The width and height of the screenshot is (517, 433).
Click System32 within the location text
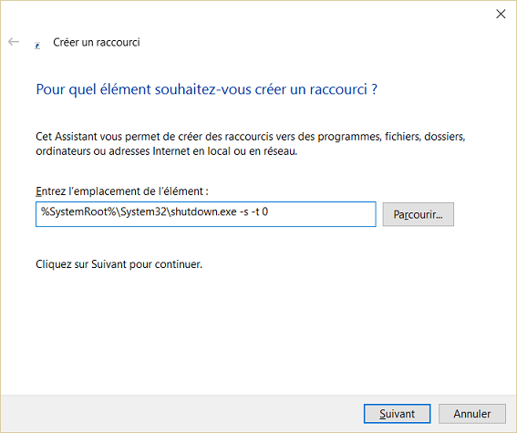tap(143, 211)
